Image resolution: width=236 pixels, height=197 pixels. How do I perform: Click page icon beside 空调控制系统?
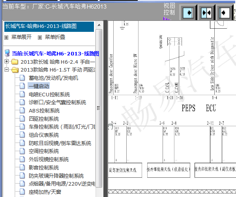(x=22, y=151)
